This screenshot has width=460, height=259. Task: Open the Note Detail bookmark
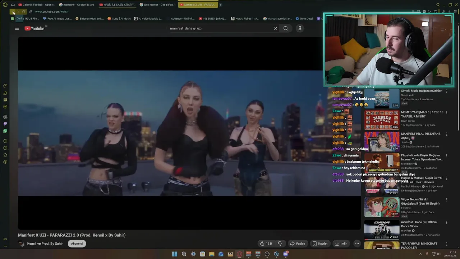point(304,18)
